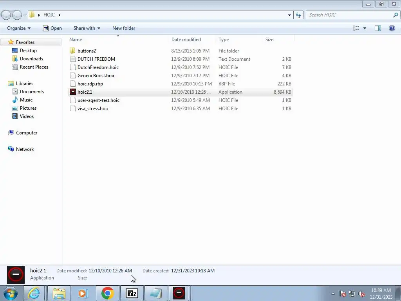Screen dimensions: 401x301
Task: Open the notepad-style taskbar icon
Action: point(156,293)
